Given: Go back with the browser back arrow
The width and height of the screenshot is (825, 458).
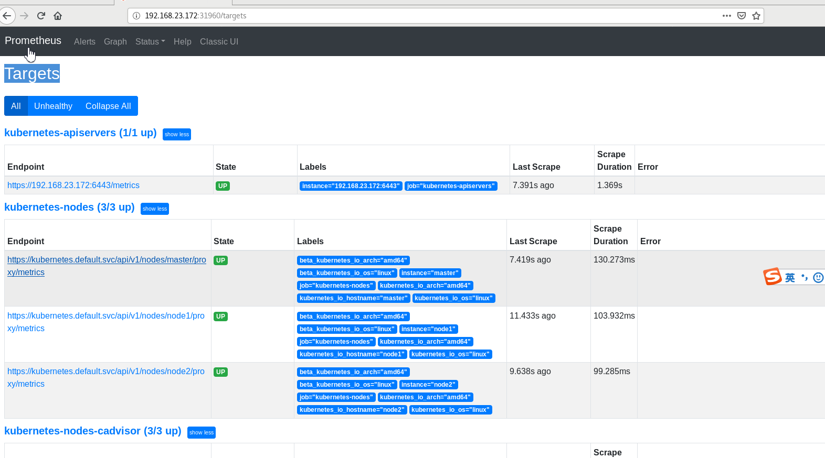Looking at the screenshot, I should (x=6, y=16).
